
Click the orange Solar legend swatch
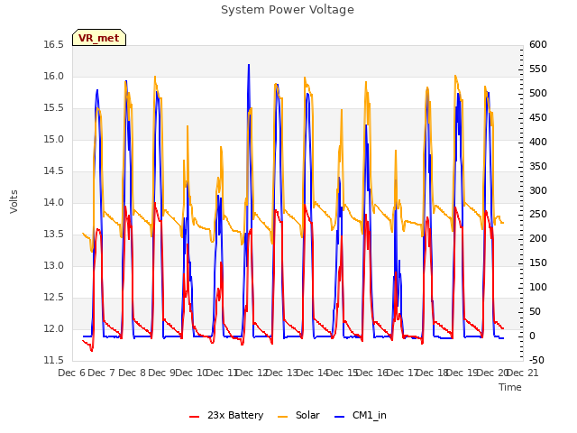pyautogui.click(x=282, y=417)
